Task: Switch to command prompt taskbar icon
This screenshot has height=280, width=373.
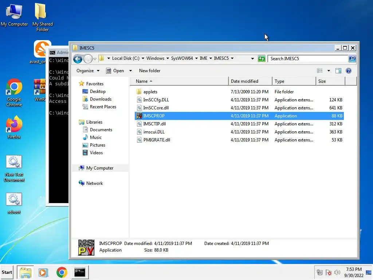Action: tap(80, 272)
